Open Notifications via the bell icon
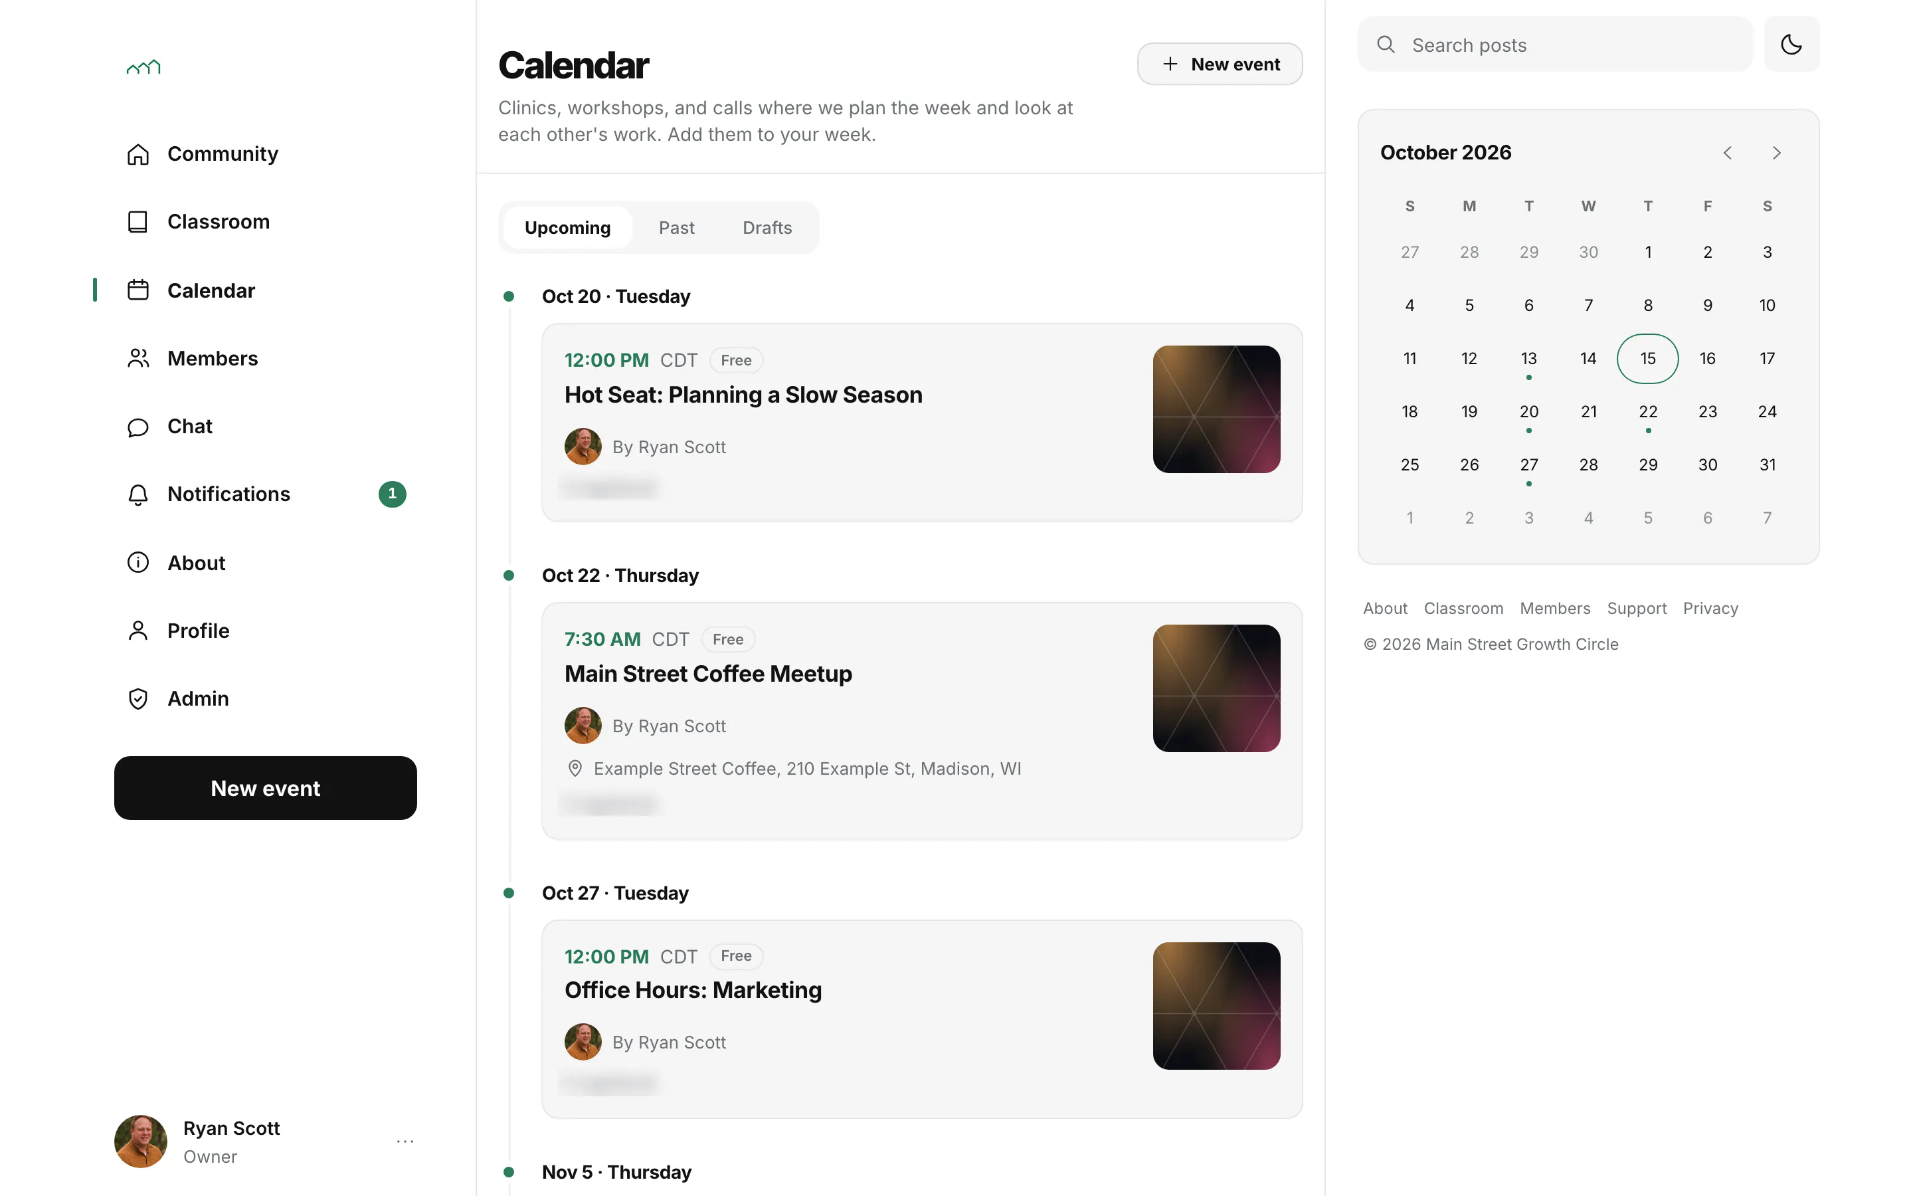Screen dimensions: 1913x1196 click(x=137, y=494)
